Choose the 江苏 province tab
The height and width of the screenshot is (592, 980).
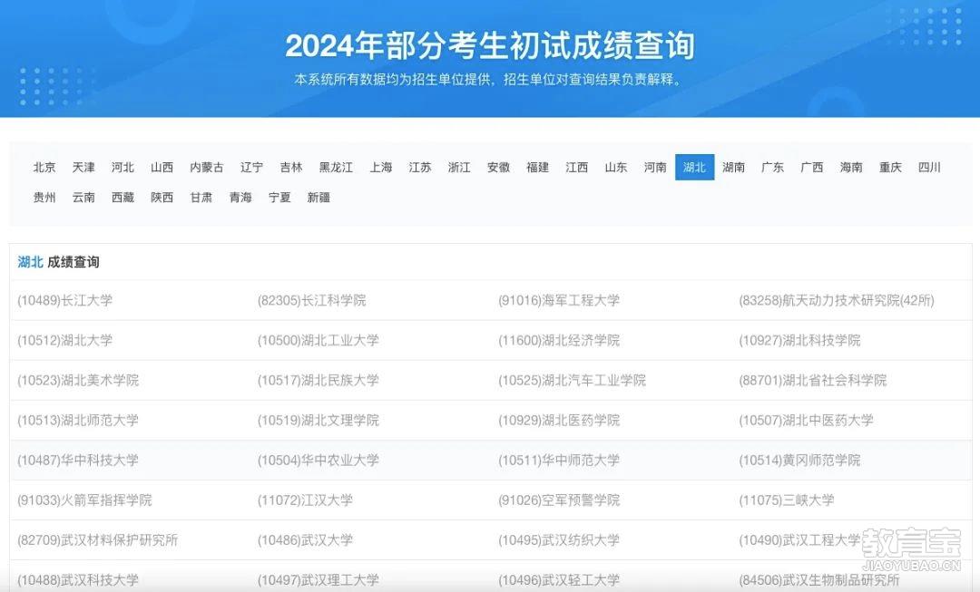pos(420,168)
